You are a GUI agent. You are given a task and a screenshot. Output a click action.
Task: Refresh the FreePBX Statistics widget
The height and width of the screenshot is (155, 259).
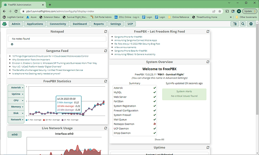105,81
